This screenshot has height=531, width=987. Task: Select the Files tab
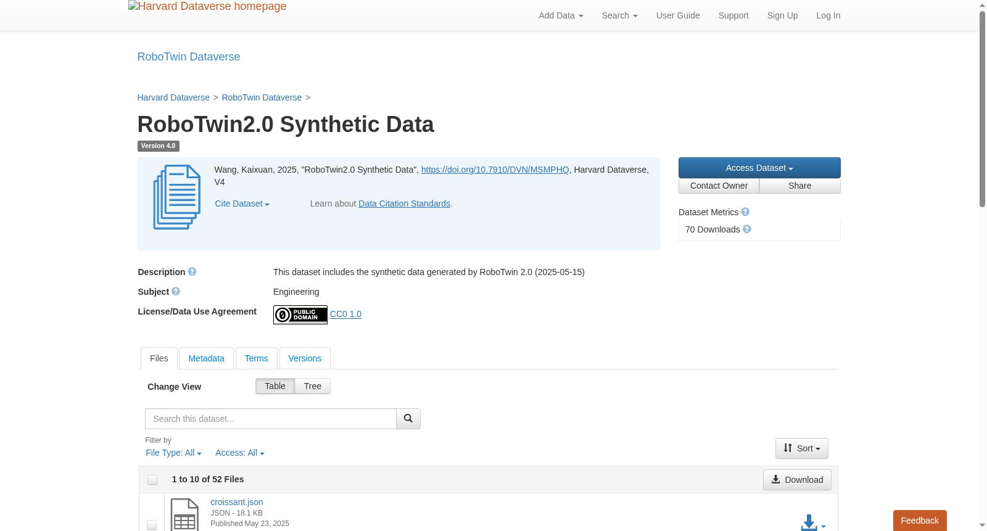point(159,358)
